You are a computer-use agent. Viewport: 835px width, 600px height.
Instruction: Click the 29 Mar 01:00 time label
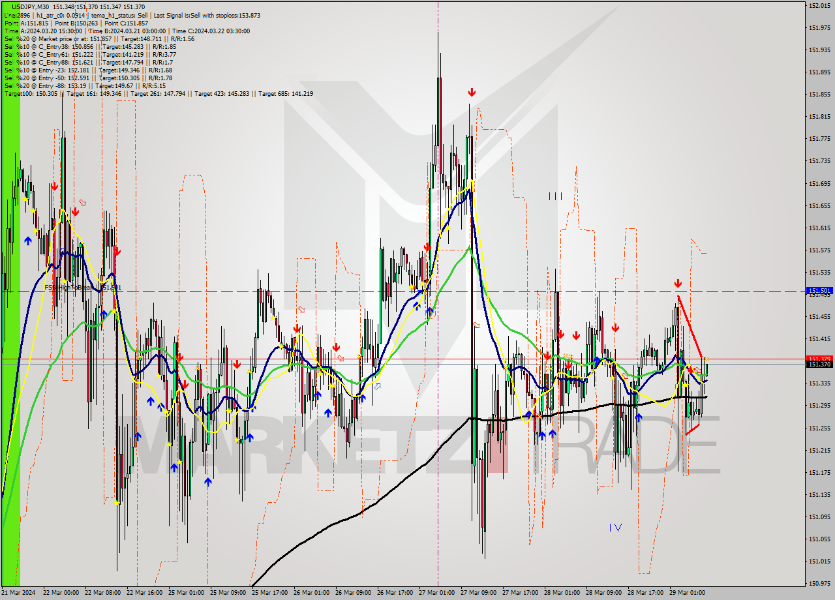[x=687, y=593]
